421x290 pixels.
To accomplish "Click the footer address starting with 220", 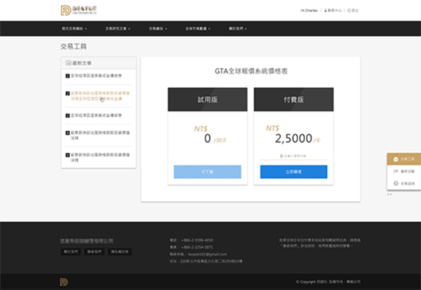I will (211, 261).
